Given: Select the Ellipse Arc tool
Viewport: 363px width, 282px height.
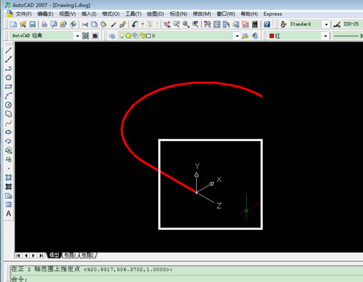Looking at the screenshot, I should pos(8,141).
